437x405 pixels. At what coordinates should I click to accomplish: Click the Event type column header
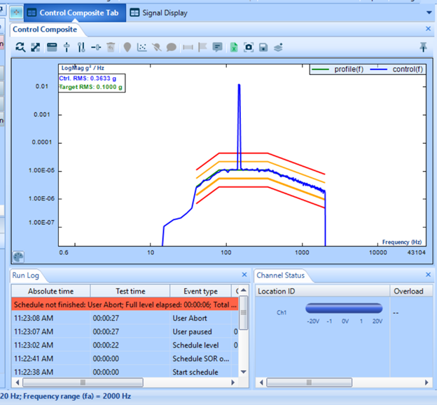200,291
